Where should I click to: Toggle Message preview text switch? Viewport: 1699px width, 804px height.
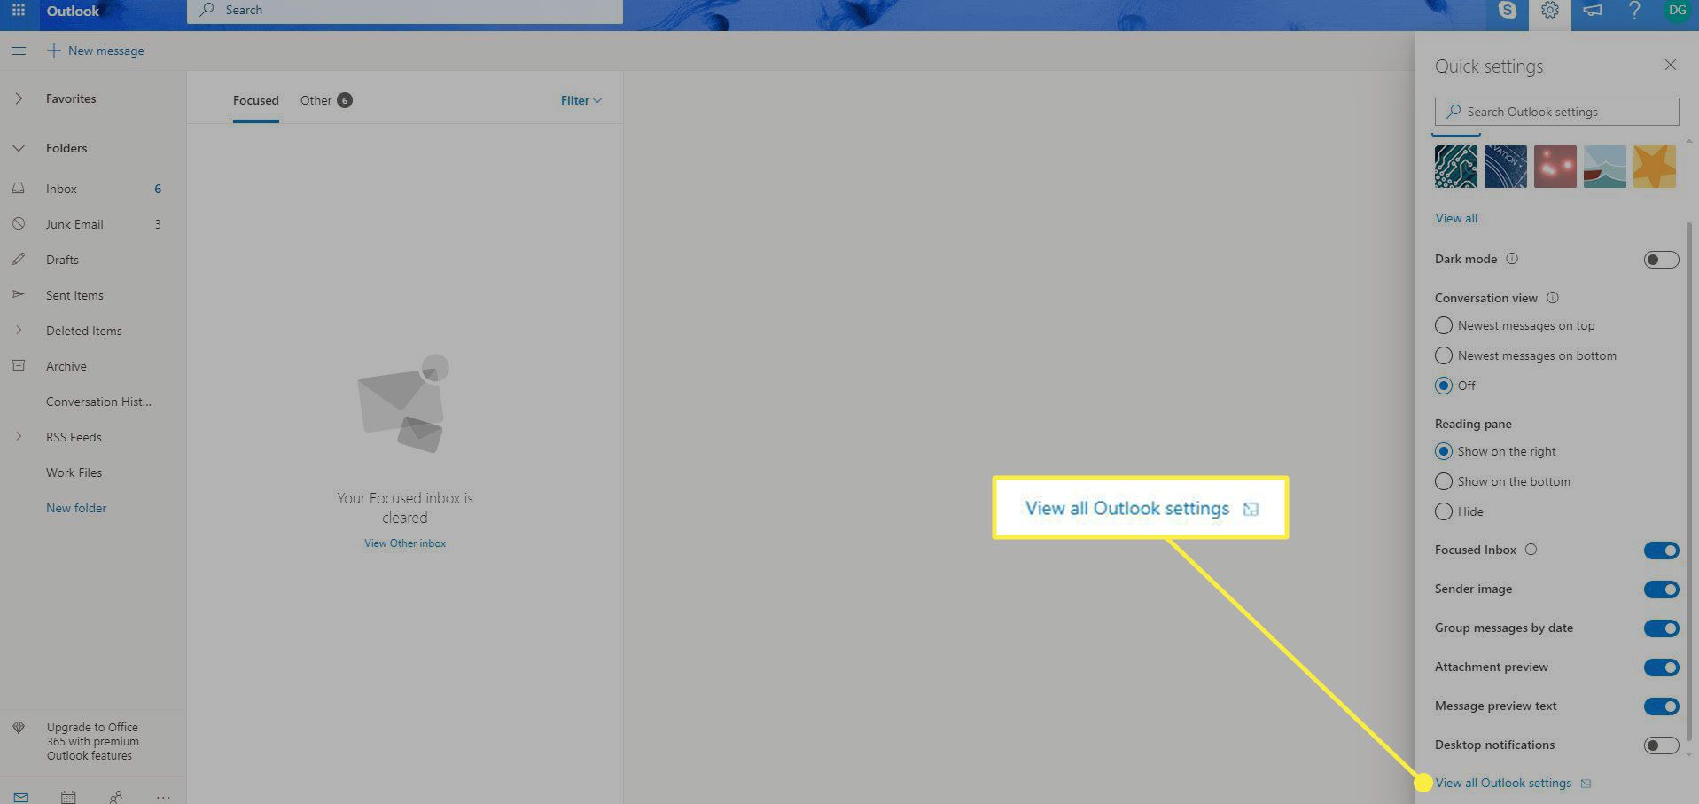pos(1661,706)
